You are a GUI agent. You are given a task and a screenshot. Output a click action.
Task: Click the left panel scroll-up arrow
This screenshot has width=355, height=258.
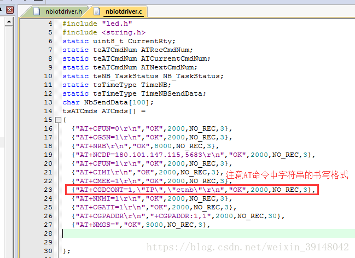(x=9, y=22)
